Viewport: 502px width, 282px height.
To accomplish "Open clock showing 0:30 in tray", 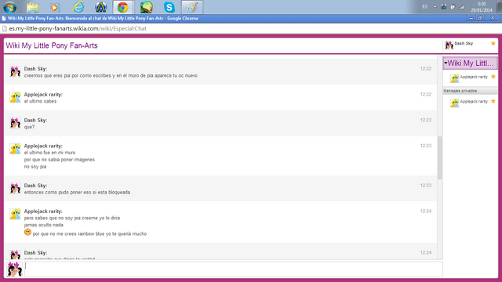I will 482,7.
